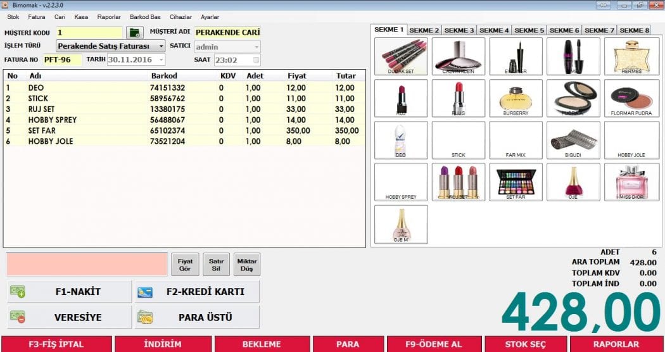Click the Satır Sil button
This screenshot has width=665, height=352.
216,265
